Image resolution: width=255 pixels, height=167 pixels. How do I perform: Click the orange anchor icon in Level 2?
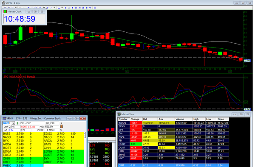[x=62, y=126]
